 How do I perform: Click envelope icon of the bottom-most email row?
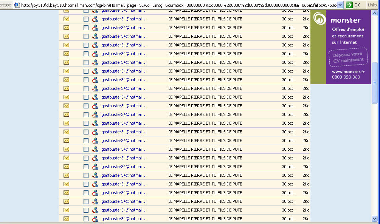pos(67,219)
